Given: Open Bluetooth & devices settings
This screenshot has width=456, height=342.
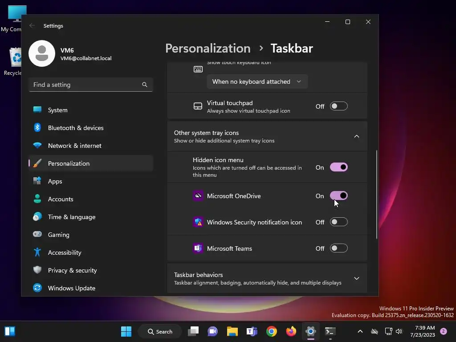Looking at the screenshot, I should [x=91, y=128].
